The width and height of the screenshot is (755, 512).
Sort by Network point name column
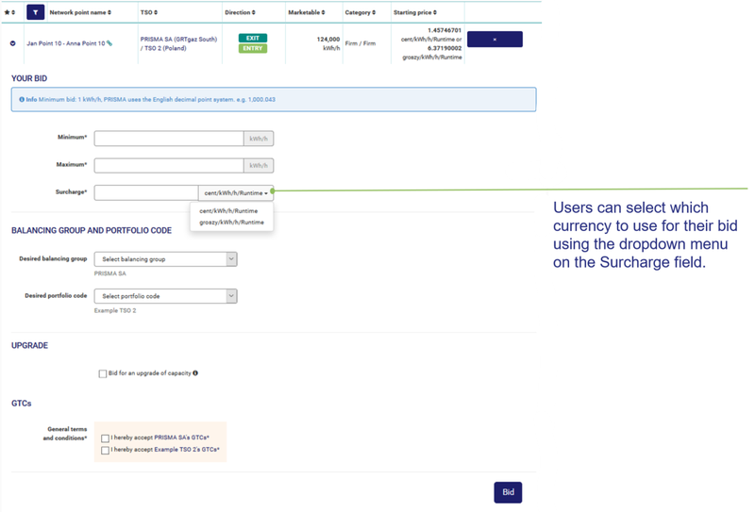click(80, 12)
